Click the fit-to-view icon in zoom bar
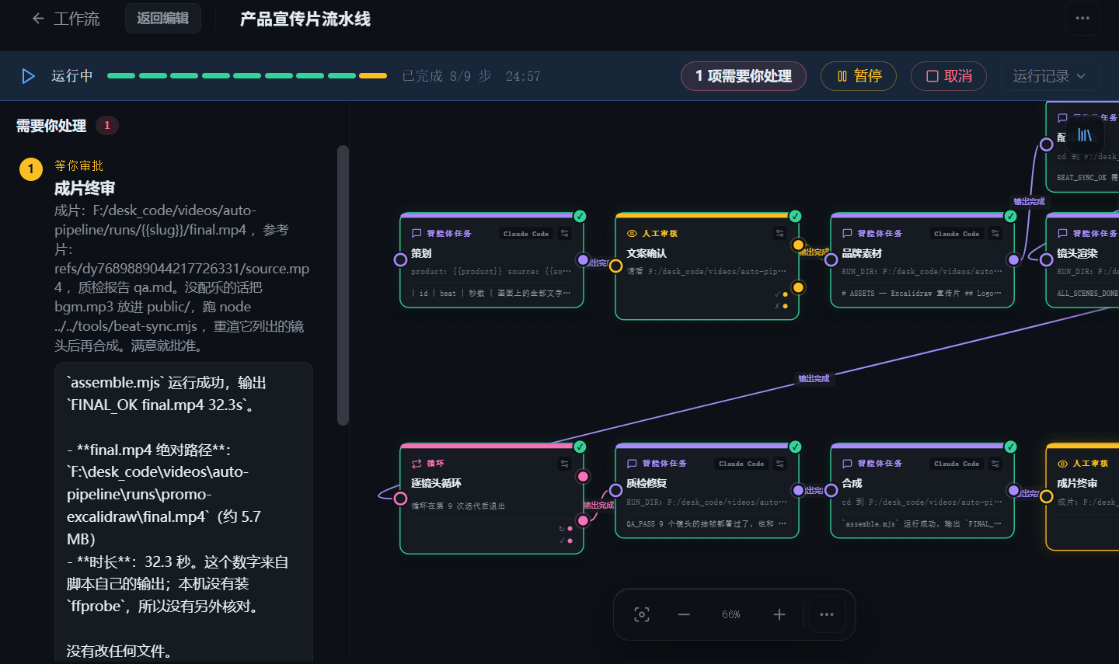This screenshot has height=664, width=1119. click(642, 615)
